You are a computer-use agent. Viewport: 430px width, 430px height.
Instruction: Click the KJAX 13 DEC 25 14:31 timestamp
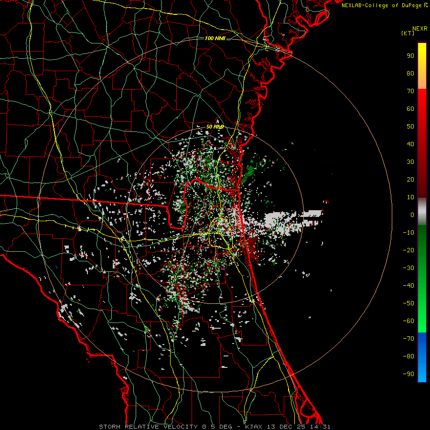[x=288, y=427]
